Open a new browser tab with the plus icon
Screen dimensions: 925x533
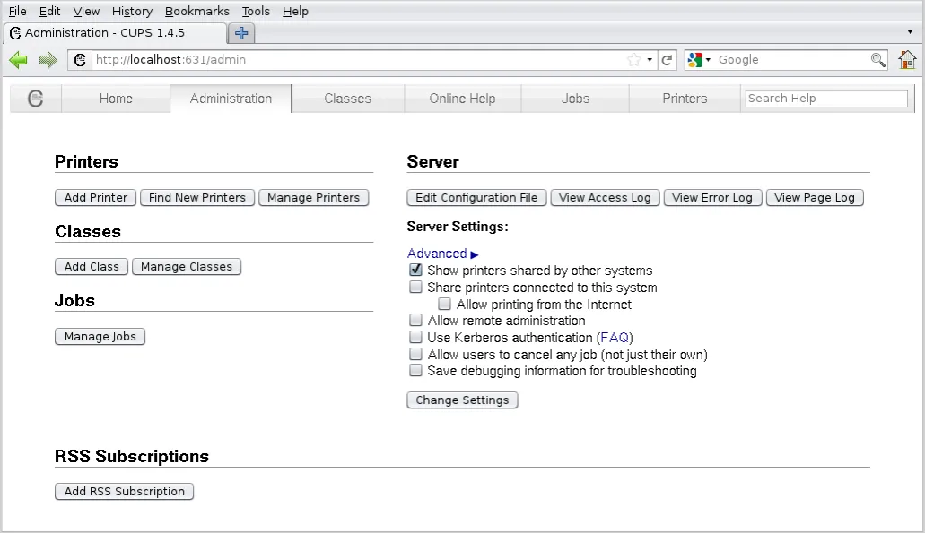click(240, 33)
